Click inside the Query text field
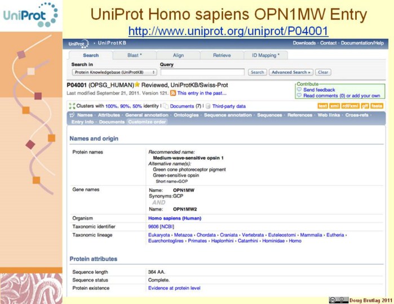The height and width of the screenshot is (304, 394). pyautogui.click(x=202, y=72)
